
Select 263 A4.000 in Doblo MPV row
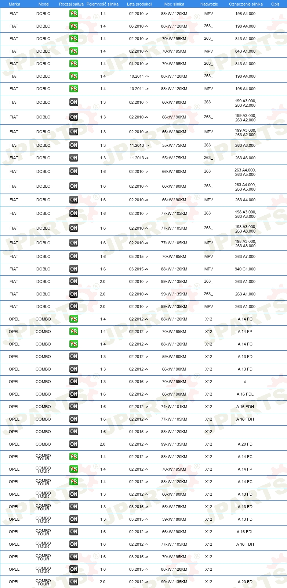[x=245, y=200]
